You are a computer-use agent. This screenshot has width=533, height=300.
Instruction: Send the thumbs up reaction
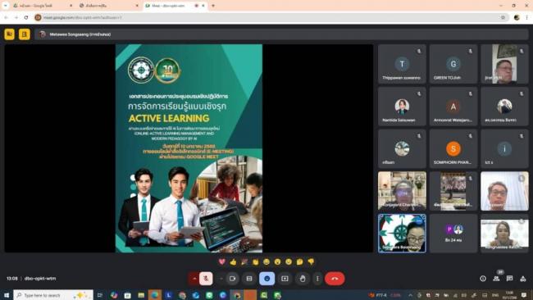tap(233, 261)
